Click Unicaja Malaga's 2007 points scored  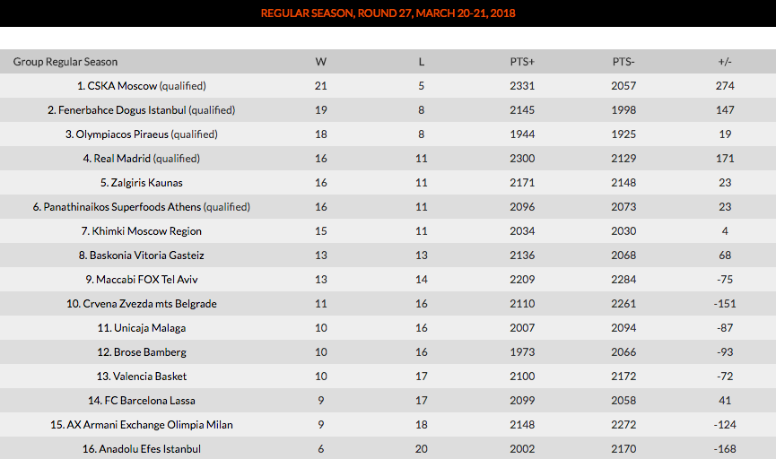pyautogui.click(x=522, y=328)
